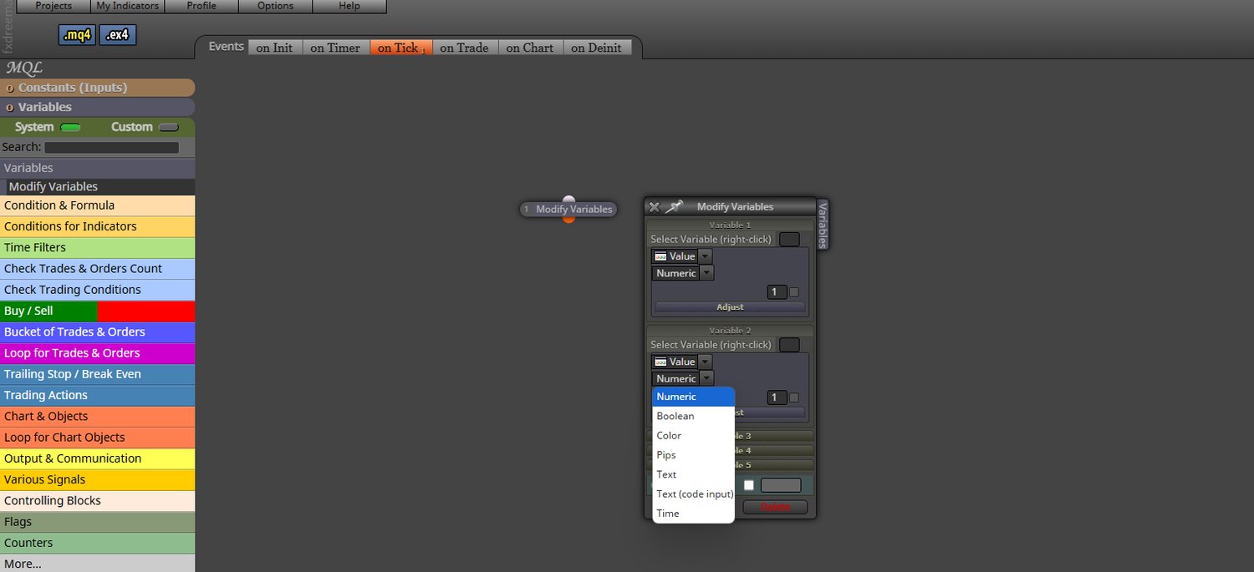Screen dimensions: 1254x572
Task: Click the Adjust button in Variable 1
Action: click(729, 306)
